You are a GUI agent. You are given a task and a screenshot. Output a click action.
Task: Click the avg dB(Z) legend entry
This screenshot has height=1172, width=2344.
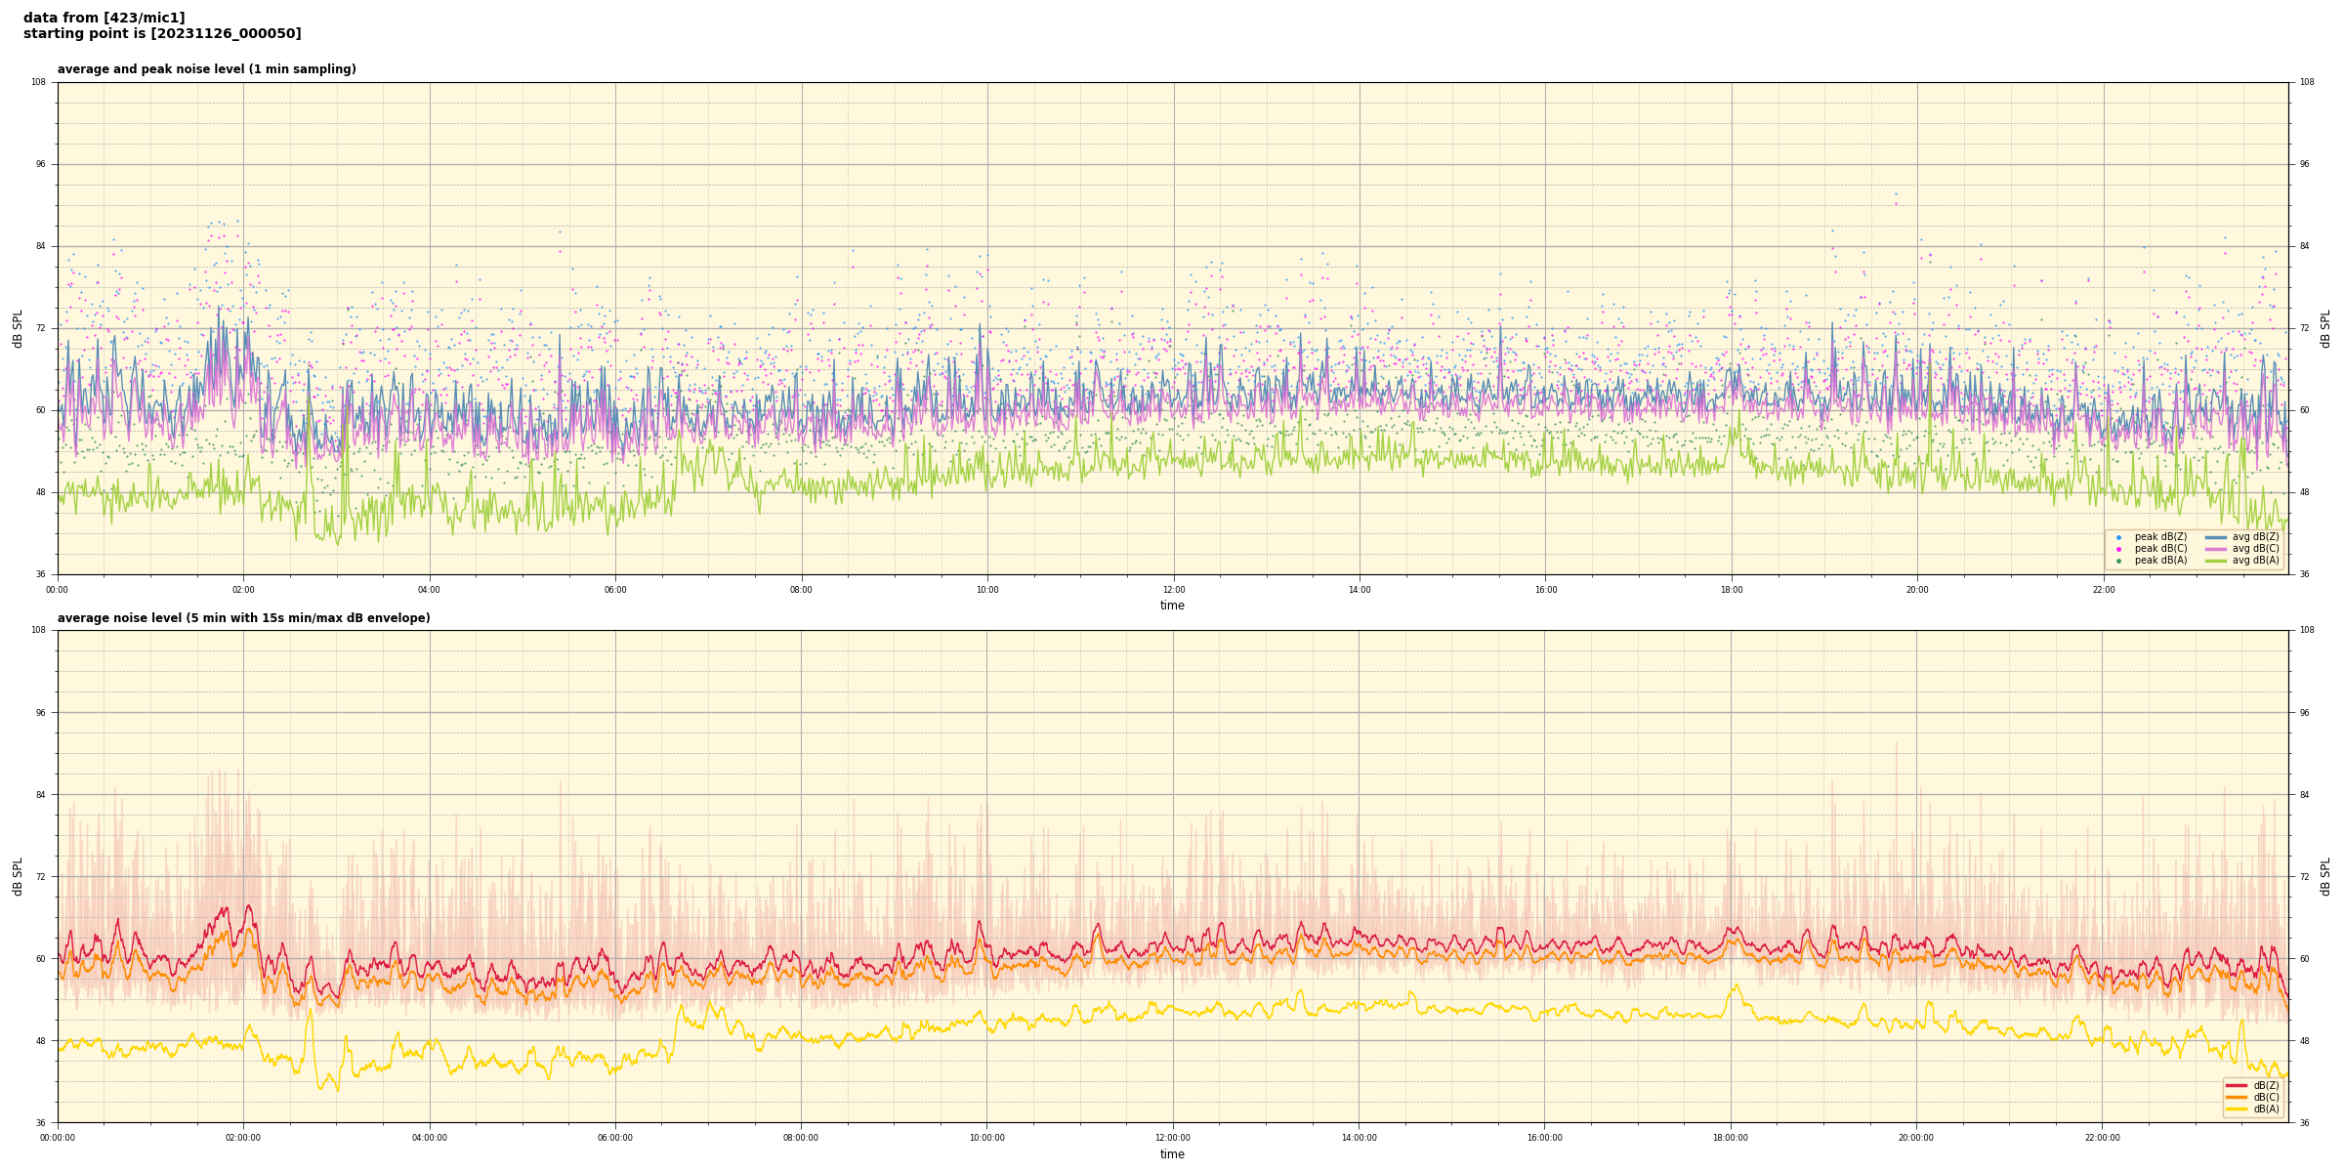(x=2255, y=537)
